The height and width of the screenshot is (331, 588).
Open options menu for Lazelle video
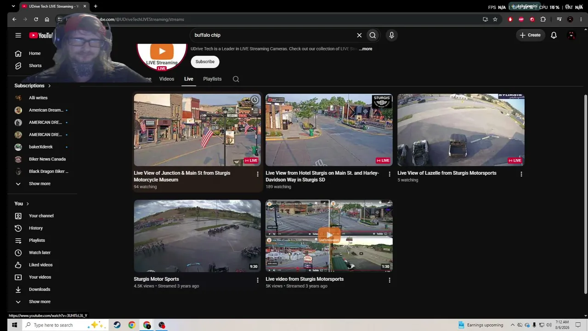(x=521, y=174)
